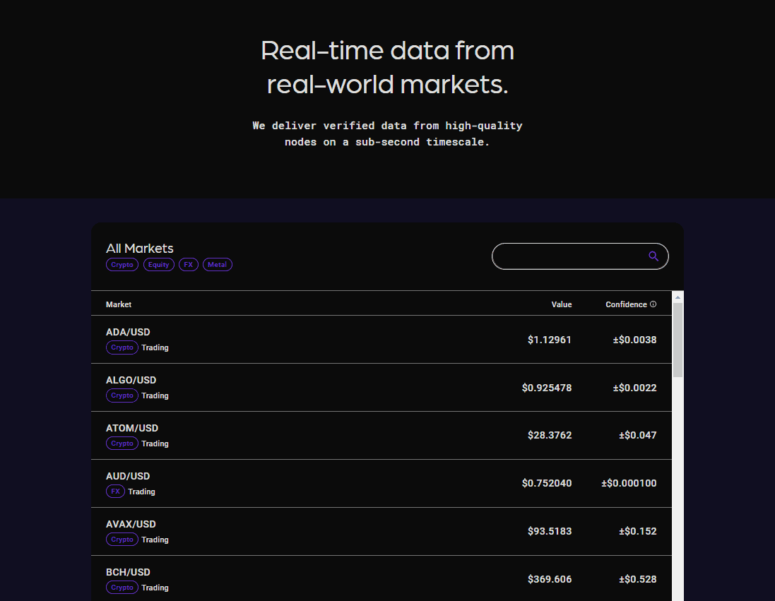Click the Trading status on AUD/USD
The width and height of the screenshot is (775, 601).
tap(141, 492)
